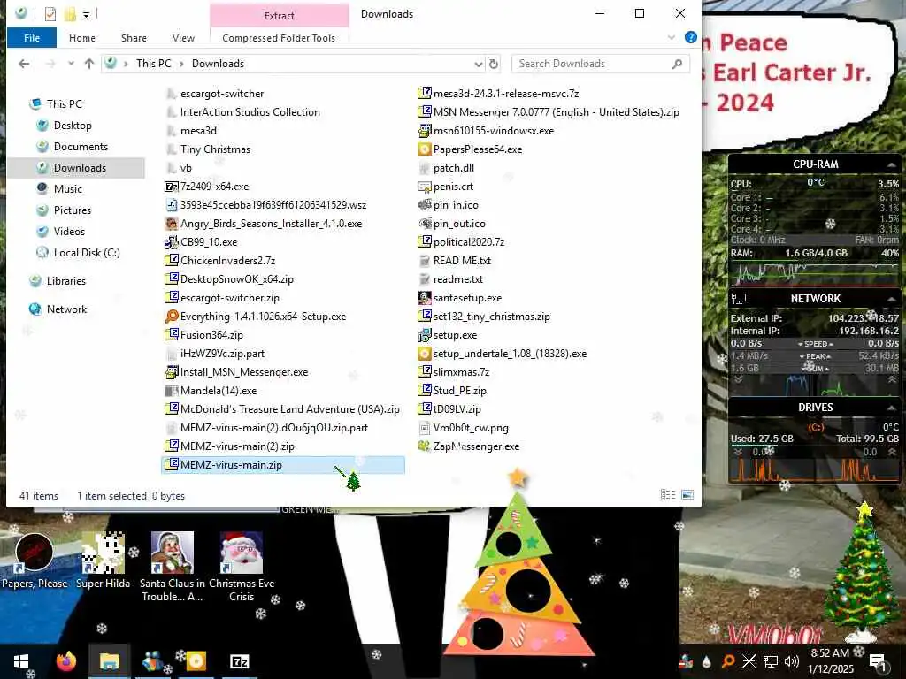Open Customize Quick Access Toolbar dropdown

(86, 14)
